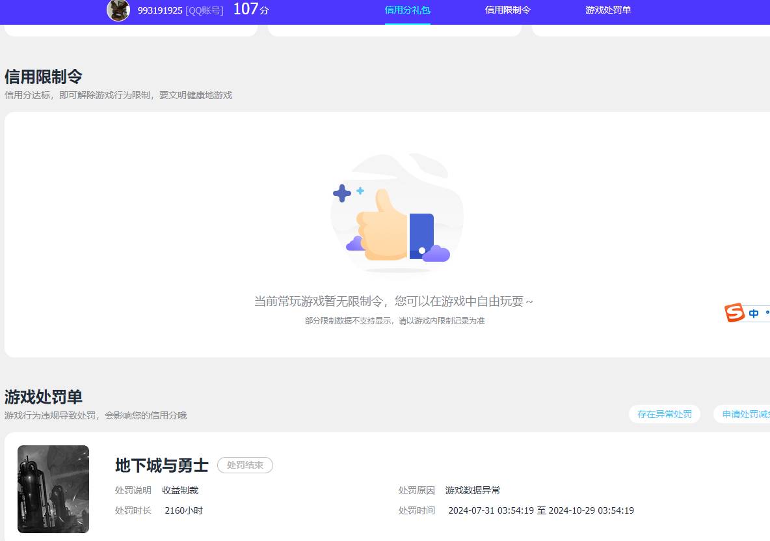Expand the rightmost summary card at the top
The width and height of the screenshot is (770, 541).
[650, 29]
